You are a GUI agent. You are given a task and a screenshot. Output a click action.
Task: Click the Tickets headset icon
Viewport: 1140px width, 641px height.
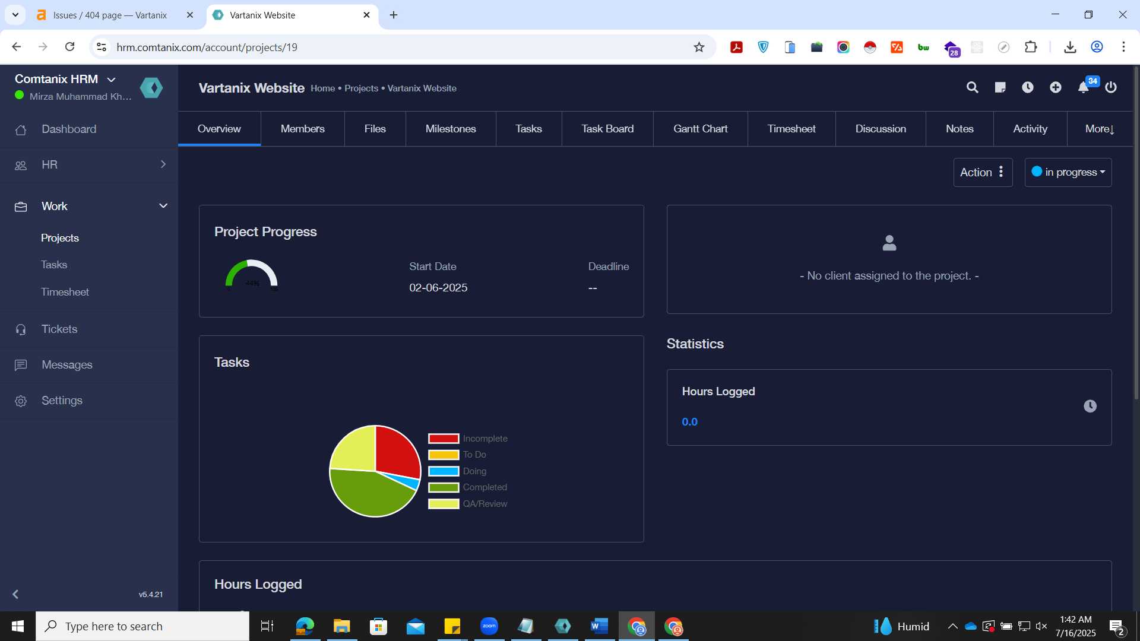[21, 329]
